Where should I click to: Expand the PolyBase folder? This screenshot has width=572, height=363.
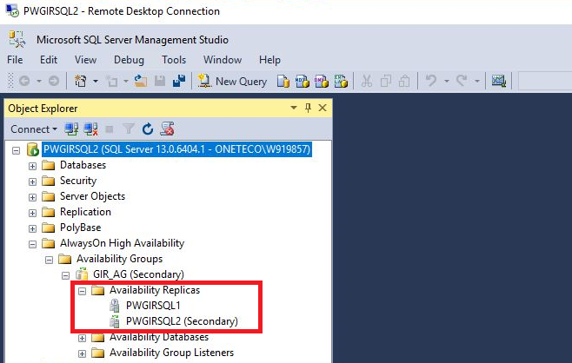(x=32, y=229)
